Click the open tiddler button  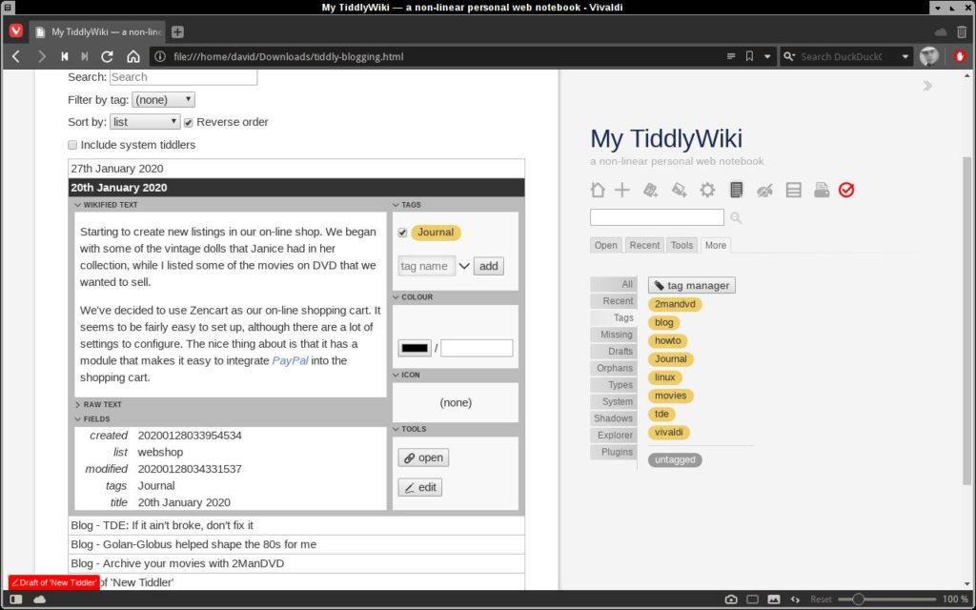click(423, 458)
